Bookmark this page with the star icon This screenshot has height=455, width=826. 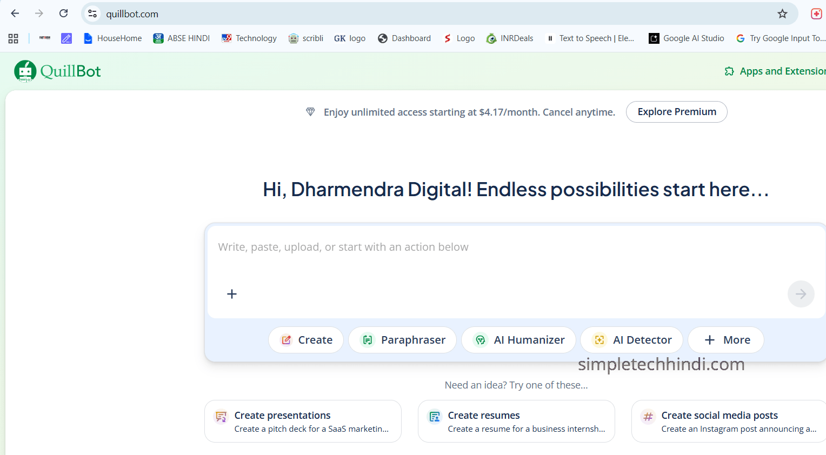[x=782, y=14]
